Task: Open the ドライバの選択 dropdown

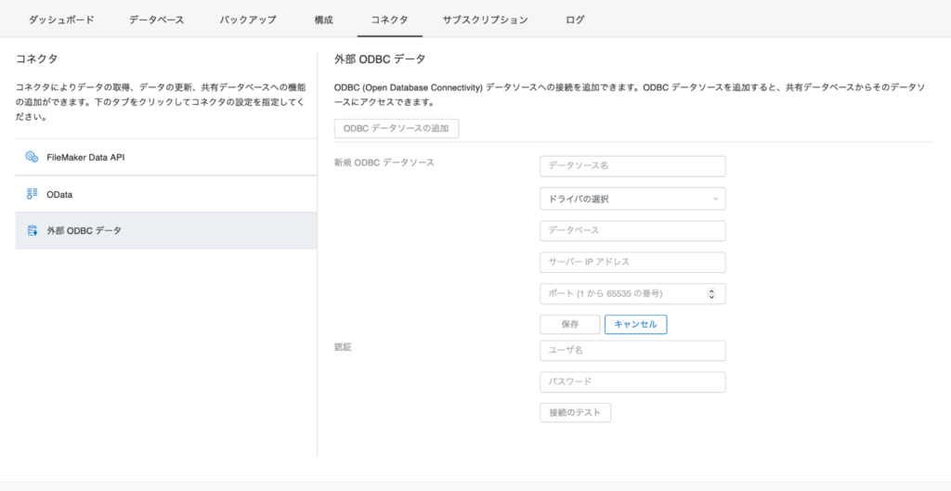Action: coord(632,199)
